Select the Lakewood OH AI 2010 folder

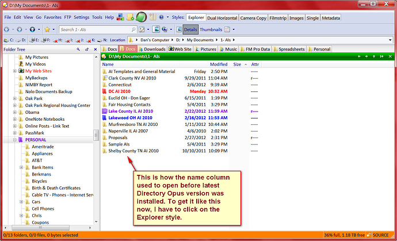(131, 118)
